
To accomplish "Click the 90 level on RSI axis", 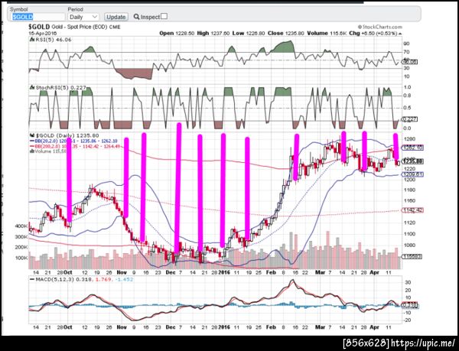I will click(x=407, y=44).
